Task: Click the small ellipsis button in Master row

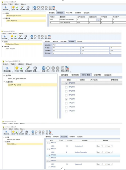Action: click(98, 20)
